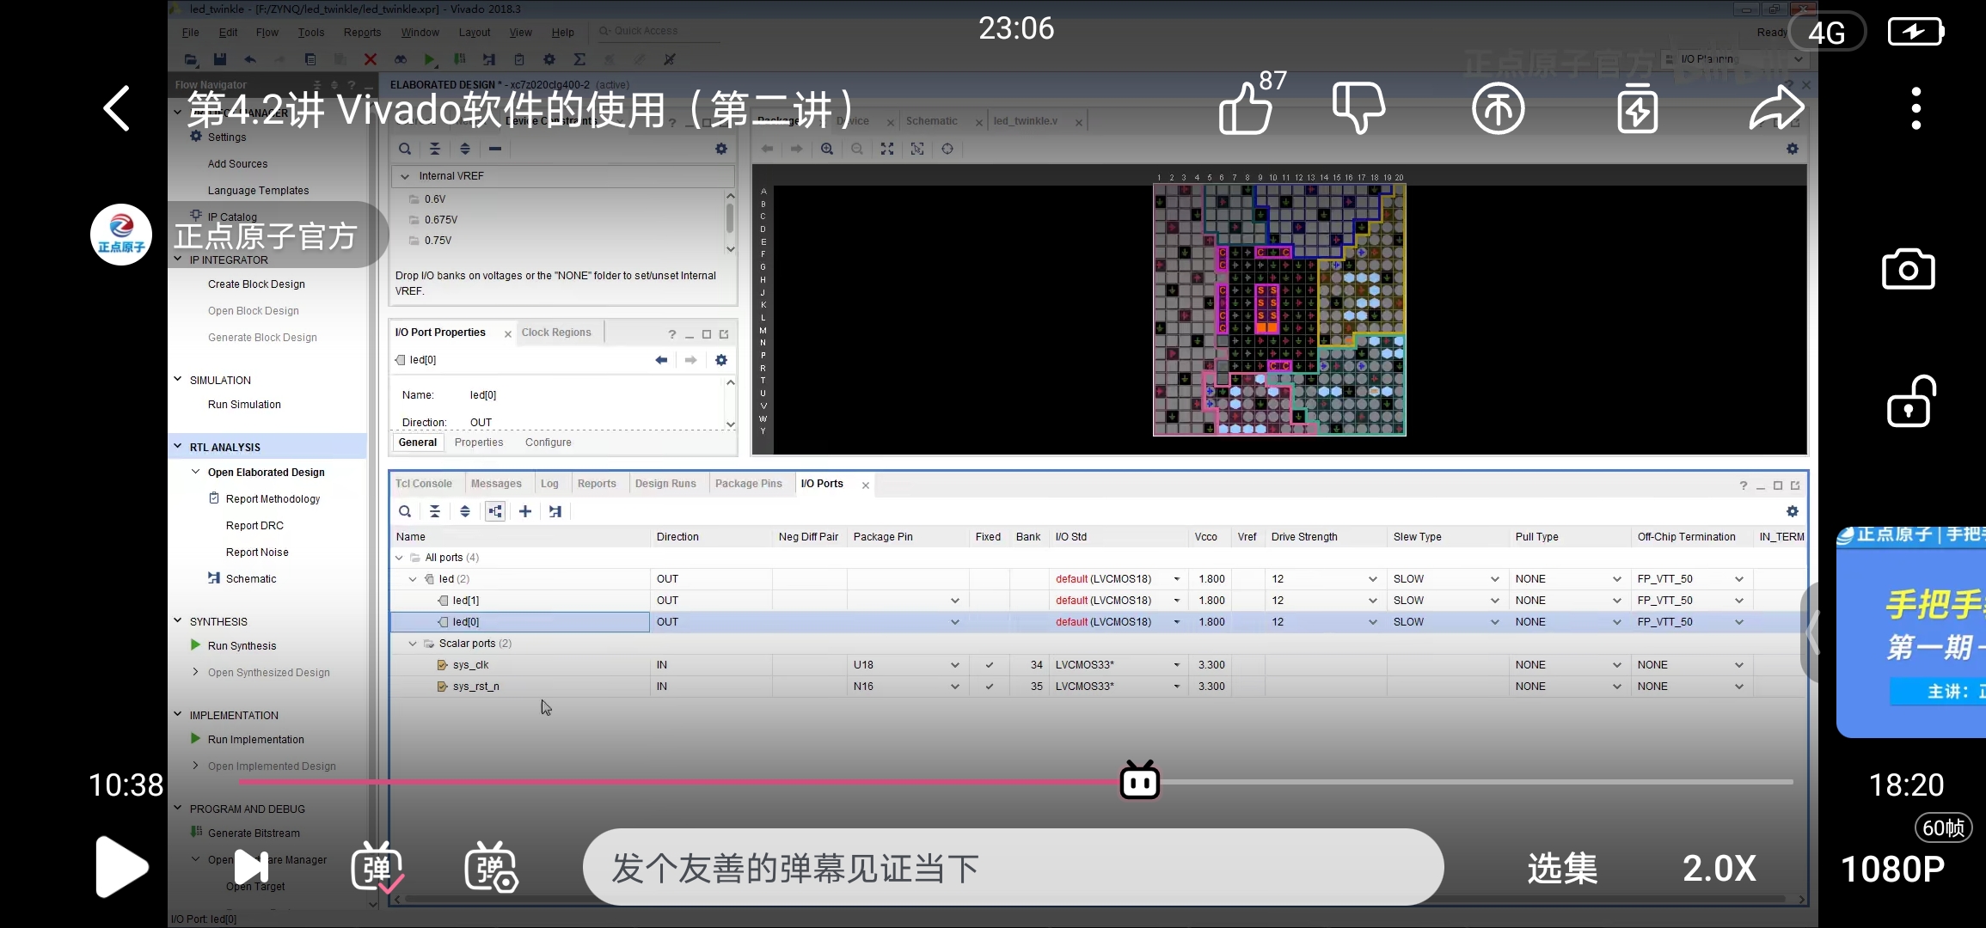Open the Flow menu
The height and width of the screenshot is (928, 1986).
(267, 33)
